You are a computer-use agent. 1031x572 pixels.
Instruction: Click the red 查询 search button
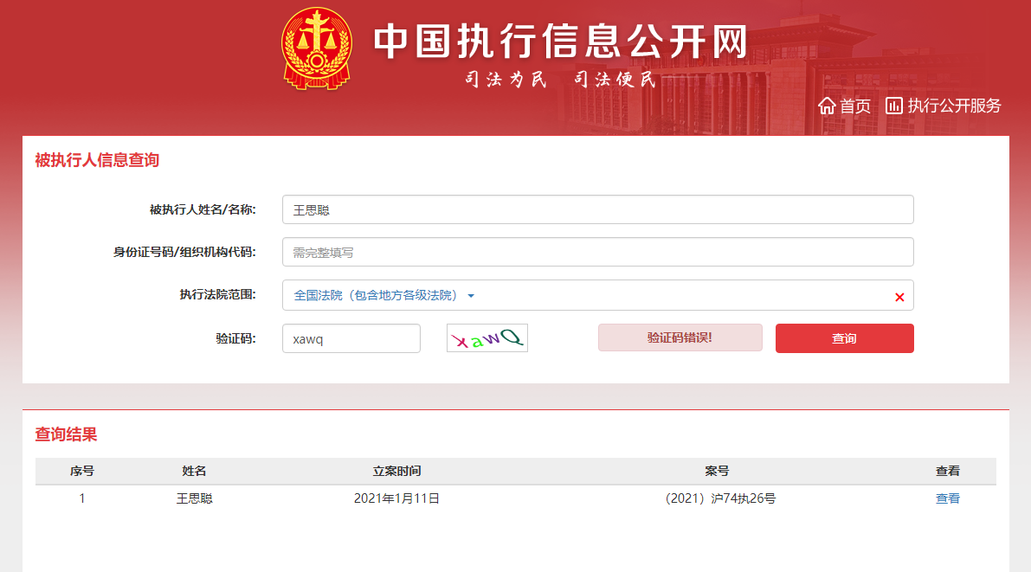click(x=844, y=338)
